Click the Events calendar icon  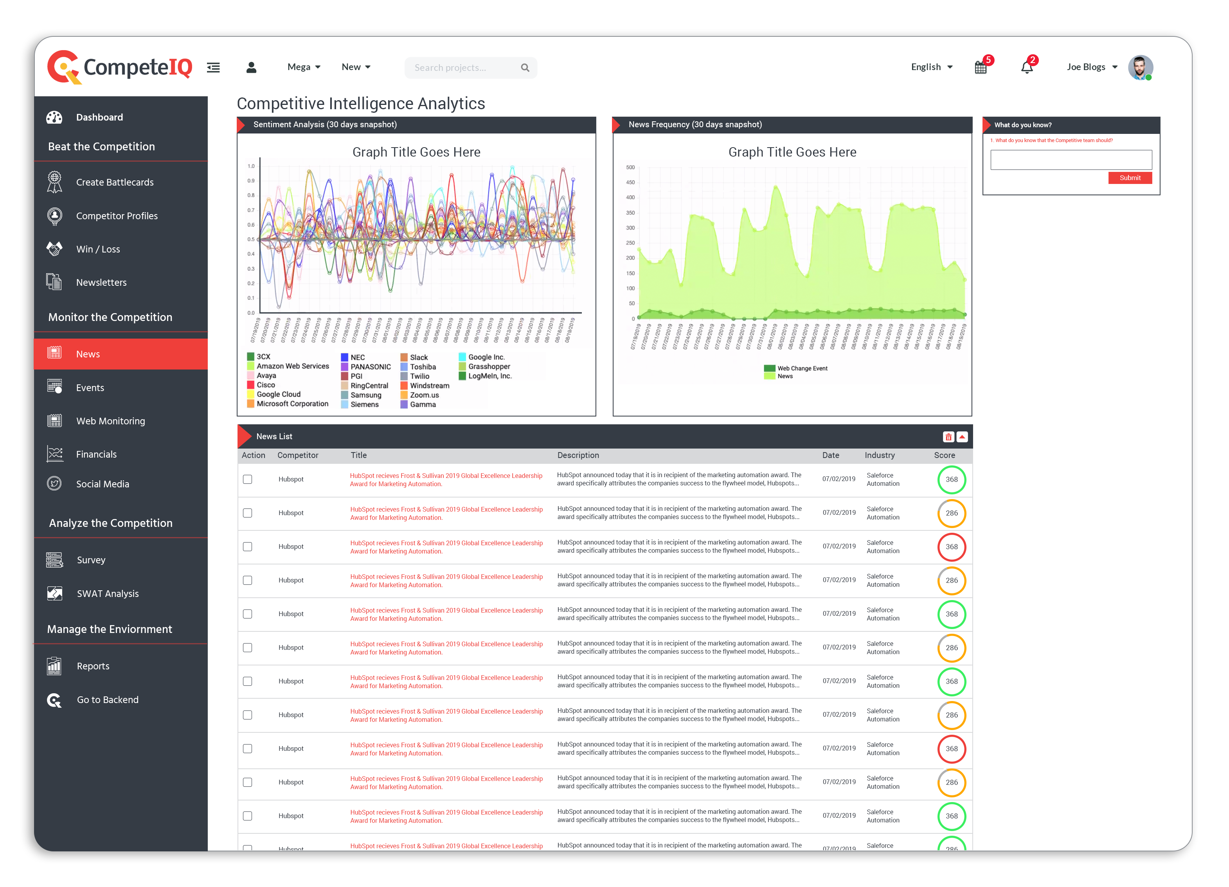tap(54, 387)
